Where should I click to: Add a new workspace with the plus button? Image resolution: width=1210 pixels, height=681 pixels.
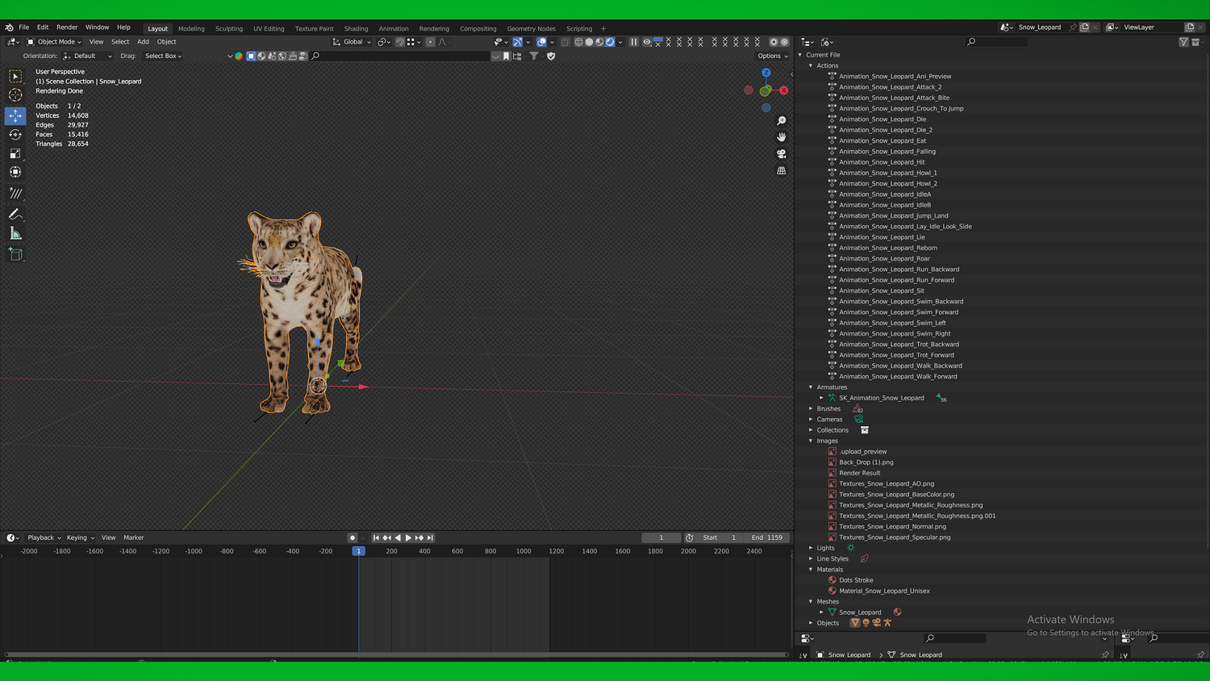point(603,28)
